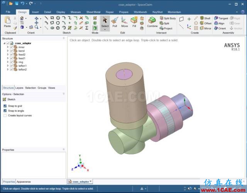247x193 pixels.
Task: Click the Select tool arrow icon
Action: point(105,20)
